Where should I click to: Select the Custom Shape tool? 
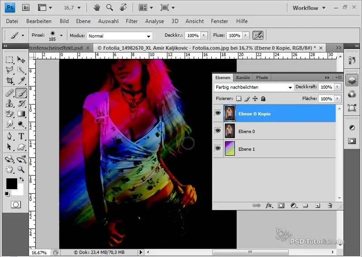21,147
